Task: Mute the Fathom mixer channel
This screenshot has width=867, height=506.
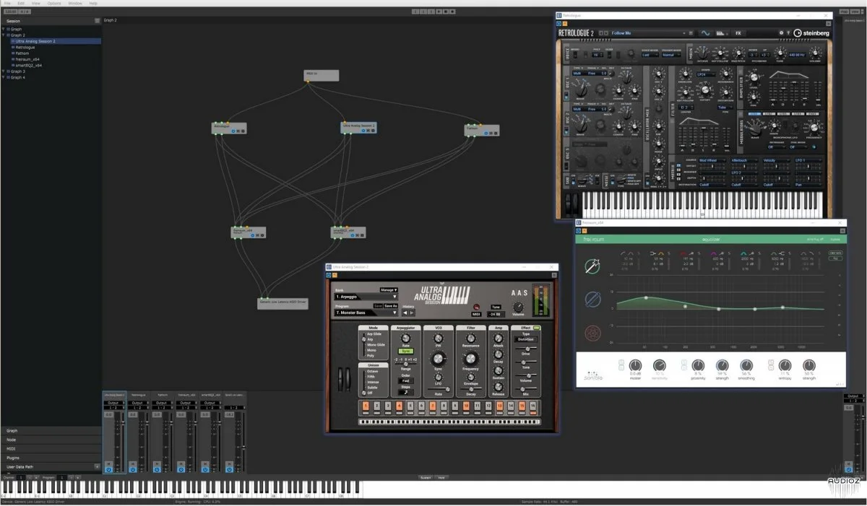Action: [x=157, y=463]
